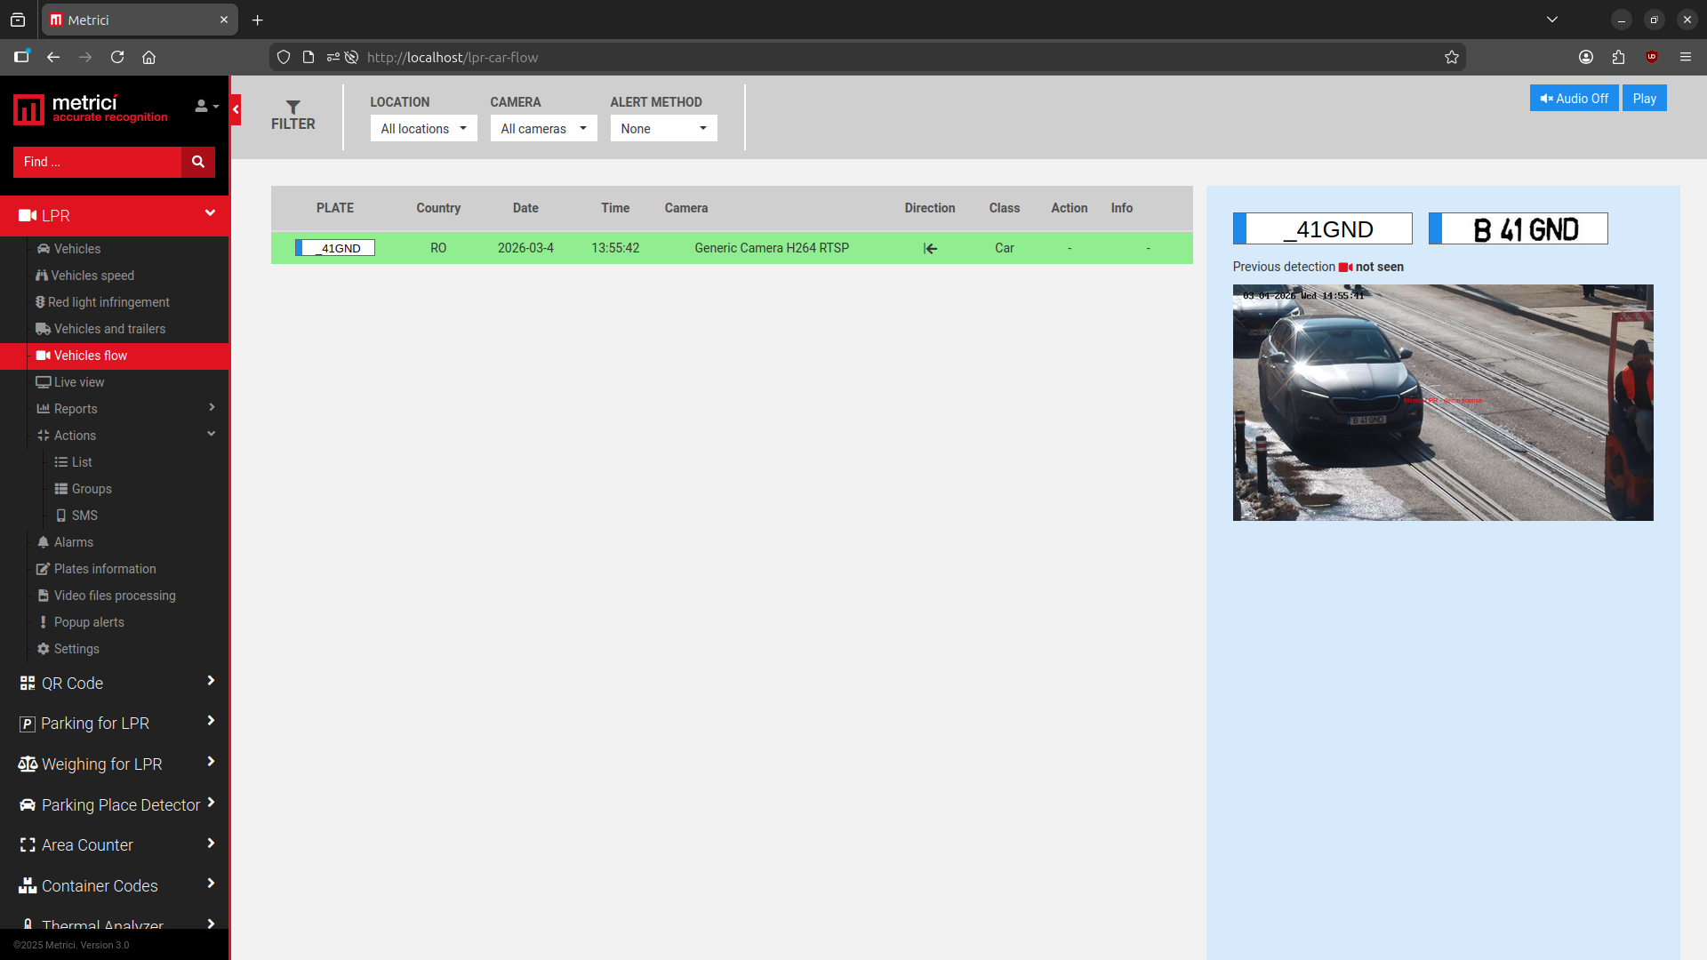Image resolution: width=1707 pixels, height=960 pixels.
Task: Open the browser hamburger menu
Action: 1686,57
